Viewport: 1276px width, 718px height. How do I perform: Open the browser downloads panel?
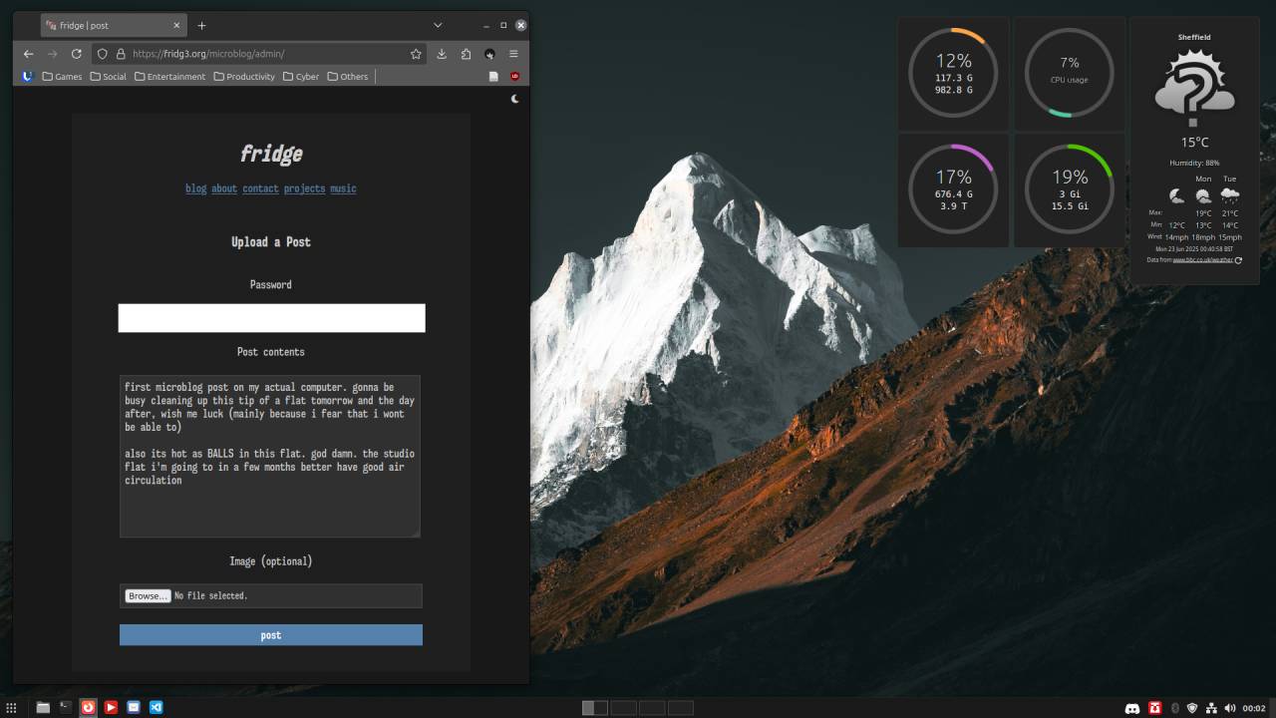(442, 54)
